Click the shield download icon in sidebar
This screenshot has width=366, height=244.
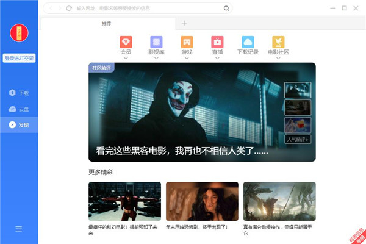point(12,93)
